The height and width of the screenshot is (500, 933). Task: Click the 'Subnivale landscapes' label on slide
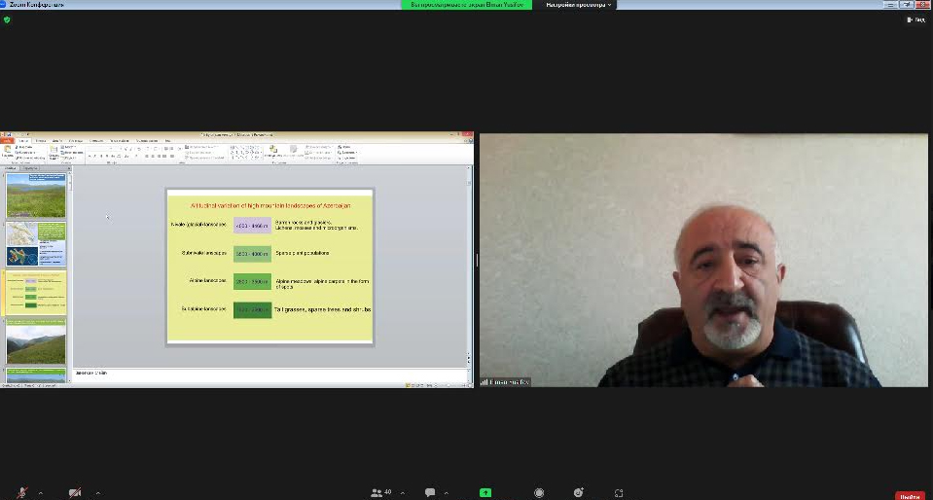coord(204,252)
